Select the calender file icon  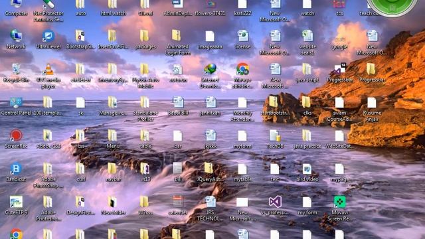(178, 202)
